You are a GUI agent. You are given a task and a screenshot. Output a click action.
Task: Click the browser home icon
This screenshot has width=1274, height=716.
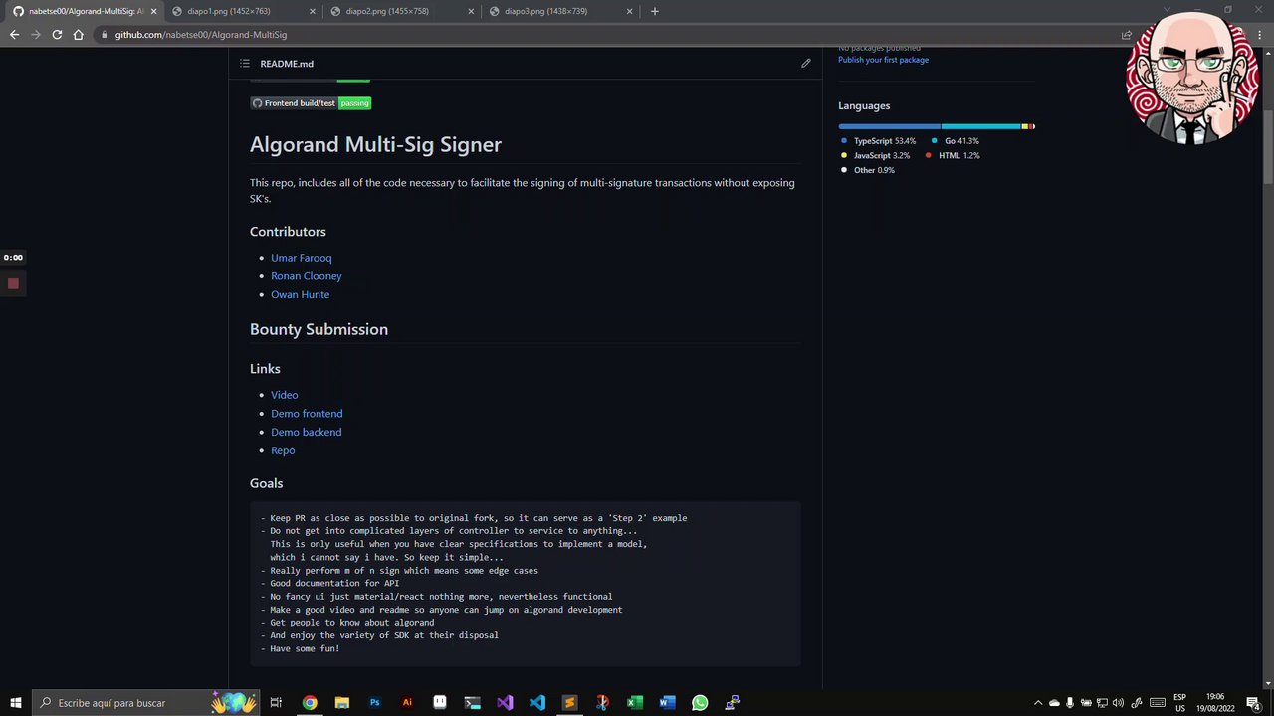tap(79, 35)
